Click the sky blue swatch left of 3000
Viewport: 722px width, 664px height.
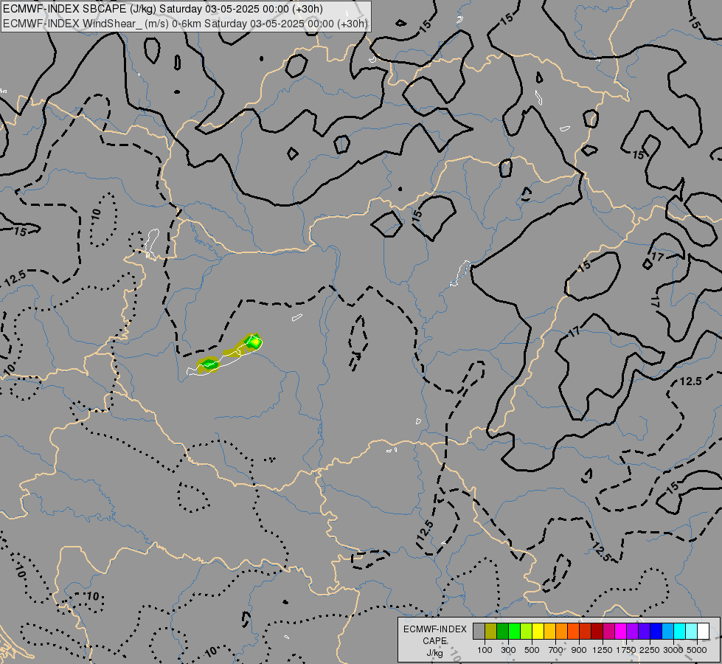tap(667, 631)
